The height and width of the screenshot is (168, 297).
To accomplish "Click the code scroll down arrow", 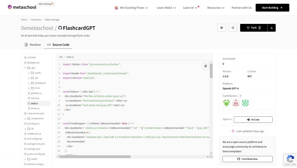I will (x=211, y=153).
